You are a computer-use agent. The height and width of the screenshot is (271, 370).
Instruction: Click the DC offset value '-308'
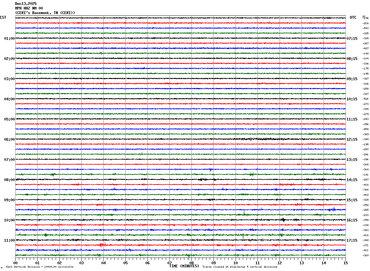click(x=365, y=255)
